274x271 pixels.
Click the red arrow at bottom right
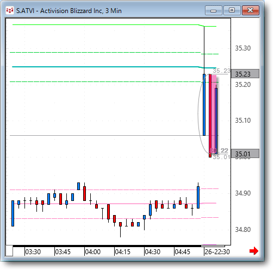(254, 251)
